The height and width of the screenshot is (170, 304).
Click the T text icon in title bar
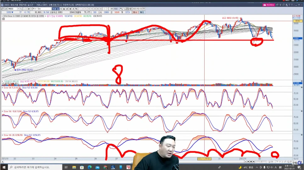point(289,5)
